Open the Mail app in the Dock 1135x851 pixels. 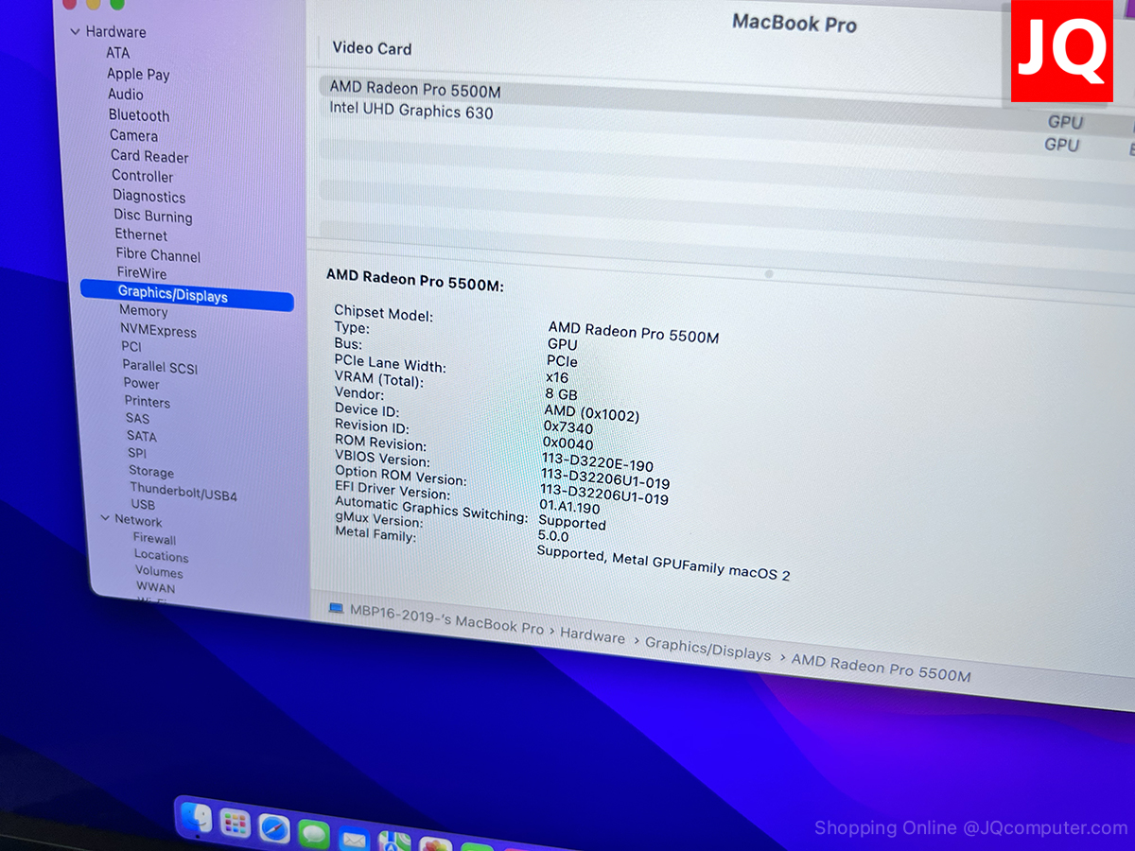[x=354, y=838]
